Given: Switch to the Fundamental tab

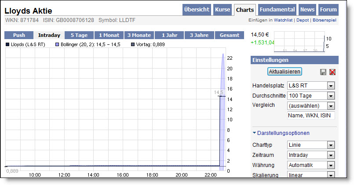Looking at the screenshot, I should [x=277, y=10].
